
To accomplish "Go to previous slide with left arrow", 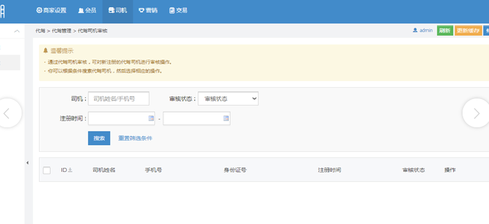I will point(7,113).
